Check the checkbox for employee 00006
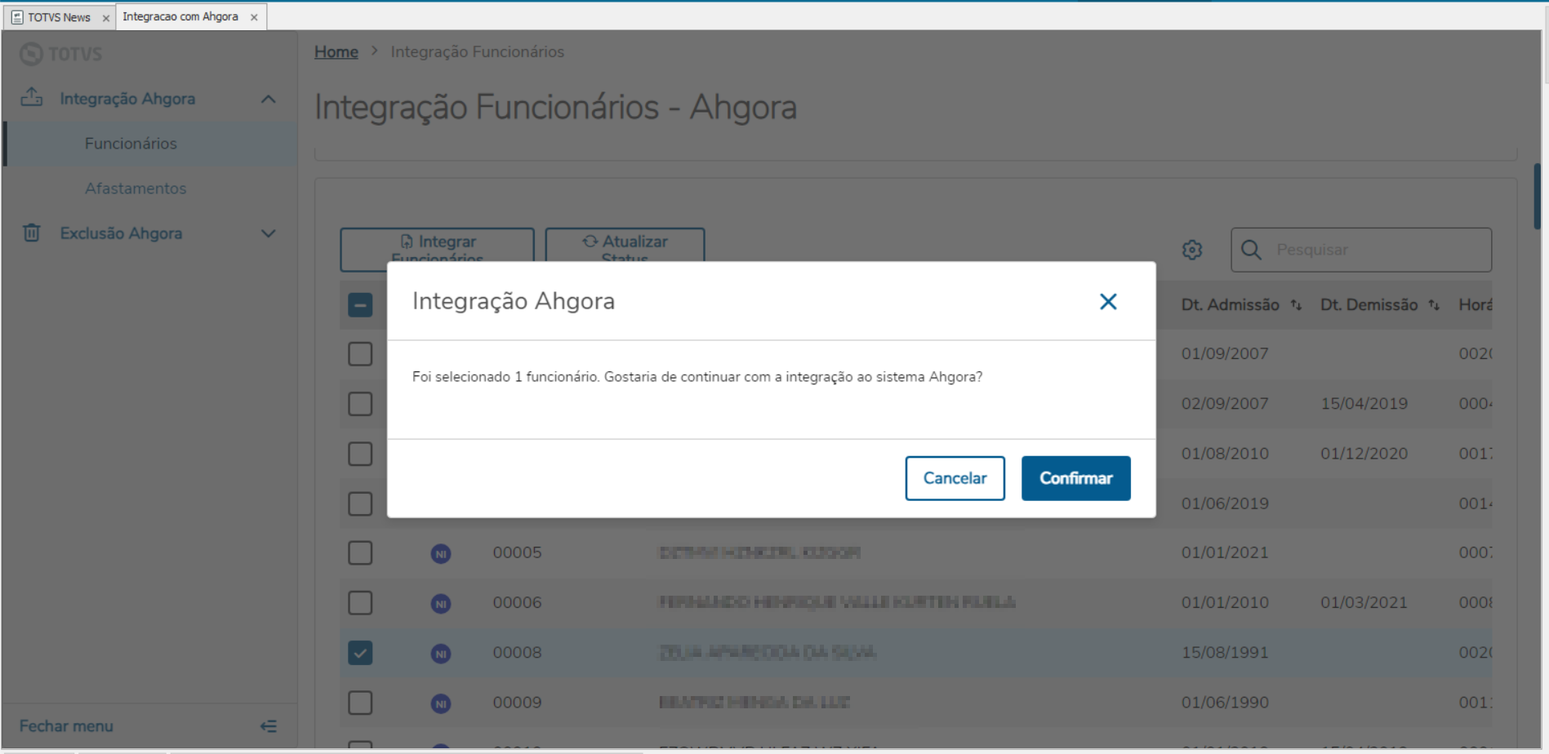Screen dimensions: 1549x754 [x=360, y=602]
